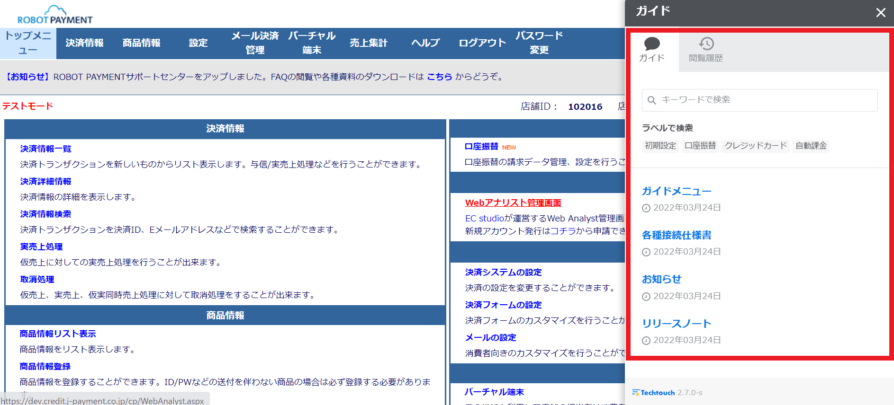Click the guide speech bubble icon

(652, 44)
